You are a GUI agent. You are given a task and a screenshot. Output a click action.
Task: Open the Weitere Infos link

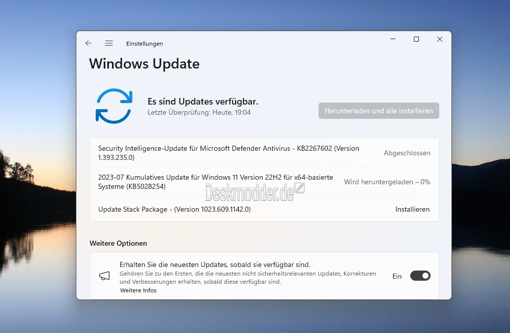pyautogui.click(x=138, y=290)
